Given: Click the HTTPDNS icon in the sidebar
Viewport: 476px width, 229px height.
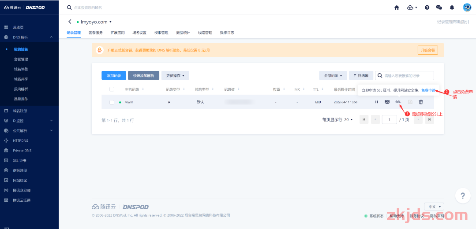Looking at the screenshot, I should click(6, 140).
